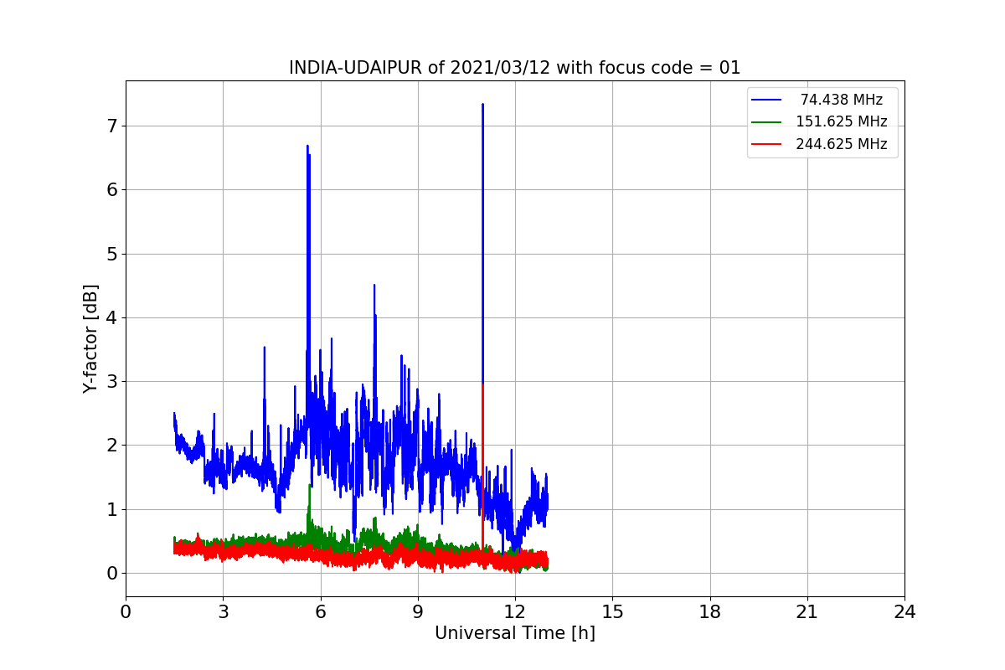Click the green legend line sample
The height and width of the screenshot is (670, 1005).
click(766, 121)
